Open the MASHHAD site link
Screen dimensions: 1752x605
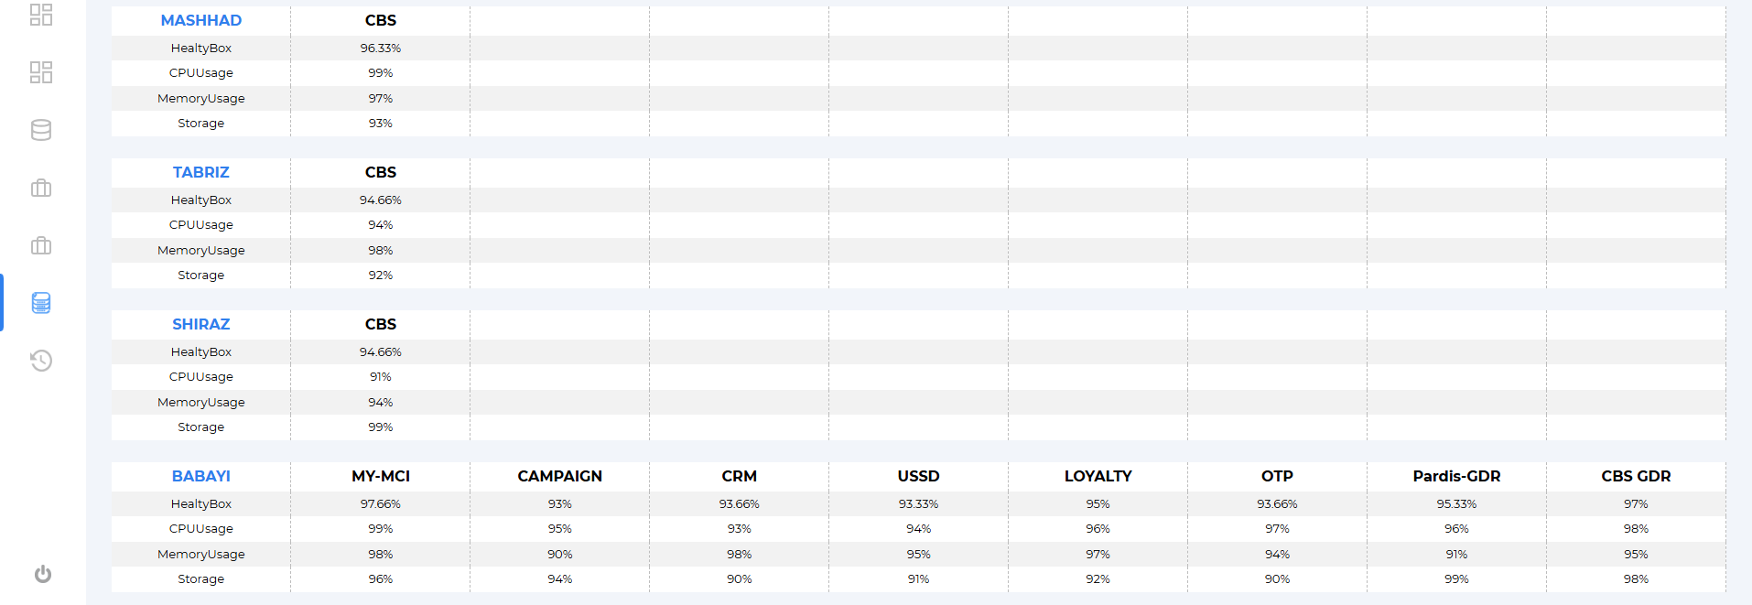[201, 20]
